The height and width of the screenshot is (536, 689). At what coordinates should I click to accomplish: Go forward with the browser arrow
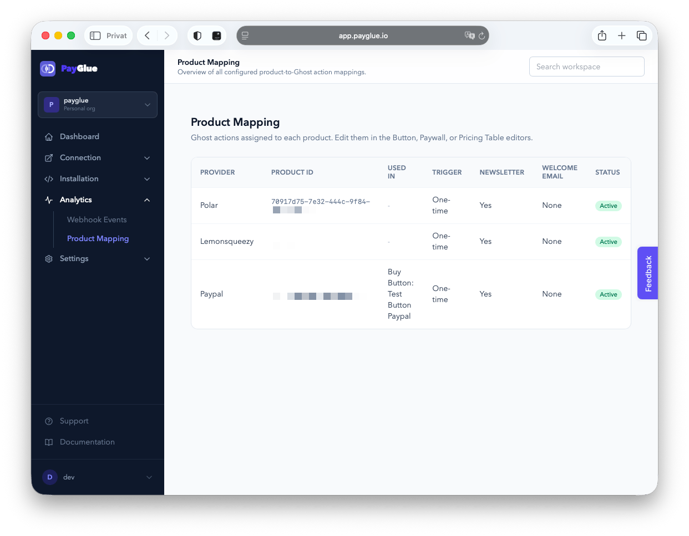coord(166,35)
